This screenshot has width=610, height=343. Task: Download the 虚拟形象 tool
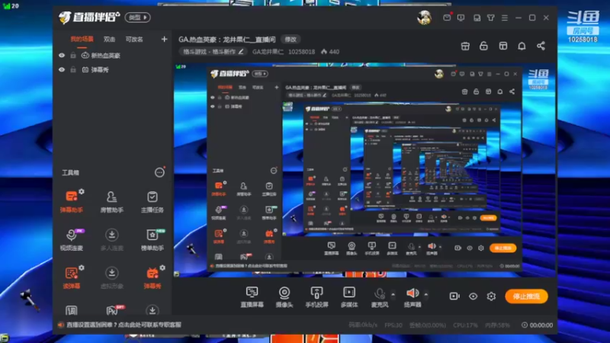pyautogui.click(x=111, y=277)
